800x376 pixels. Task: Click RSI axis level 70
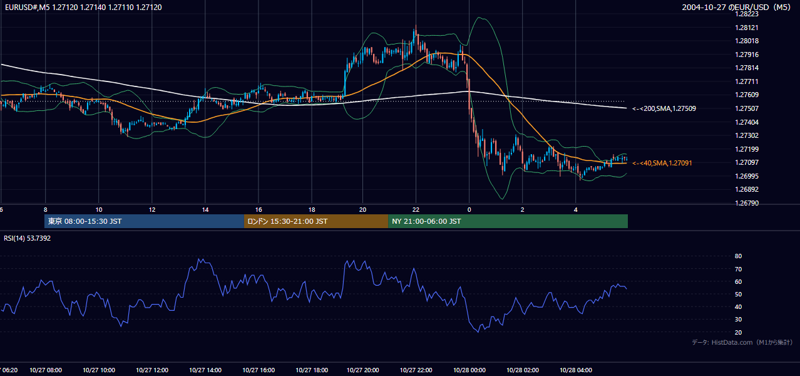[738, 269]
